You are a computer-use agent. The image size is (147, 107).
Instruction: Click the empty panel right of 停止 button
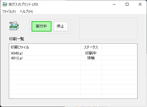[x=108, y=29]
